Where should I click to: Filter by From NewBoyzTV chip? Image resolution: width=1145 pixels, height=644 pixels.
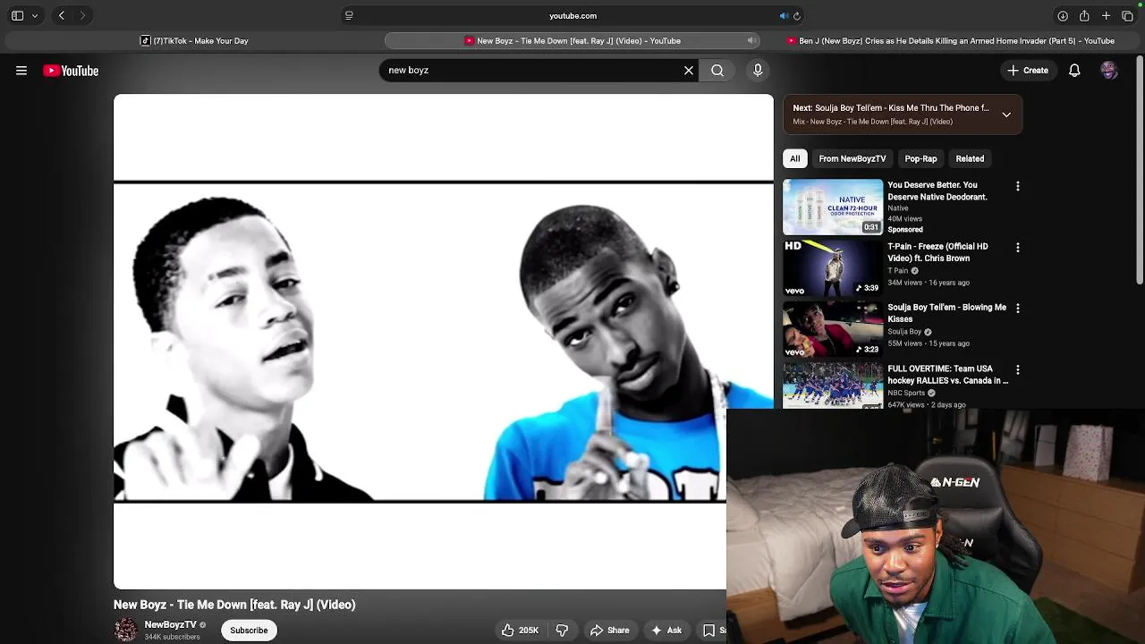pyautogui.click(x=852, y=158)
